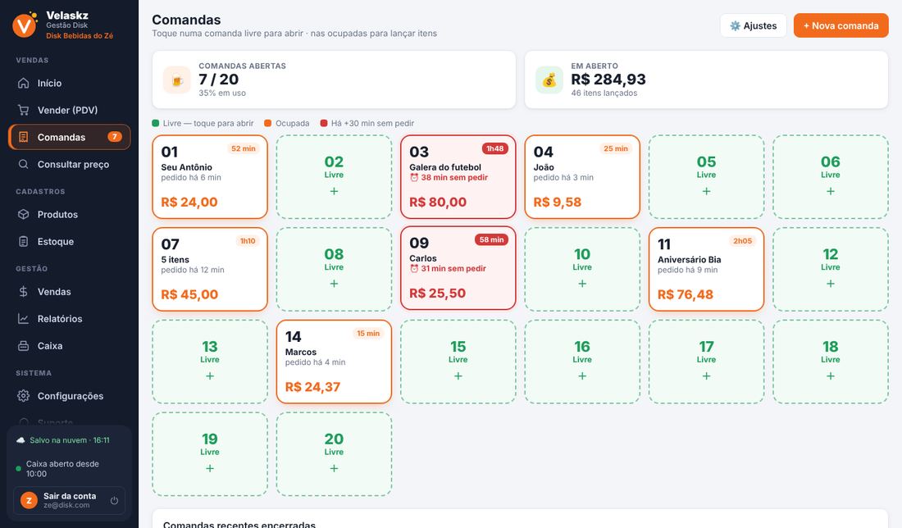Open free comanda 19

209,454
